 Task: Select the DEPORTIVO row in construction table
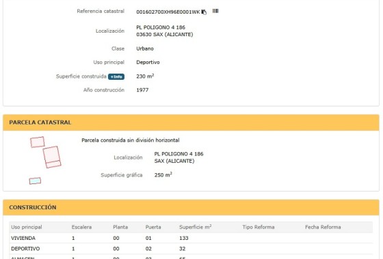click(191, 249)
